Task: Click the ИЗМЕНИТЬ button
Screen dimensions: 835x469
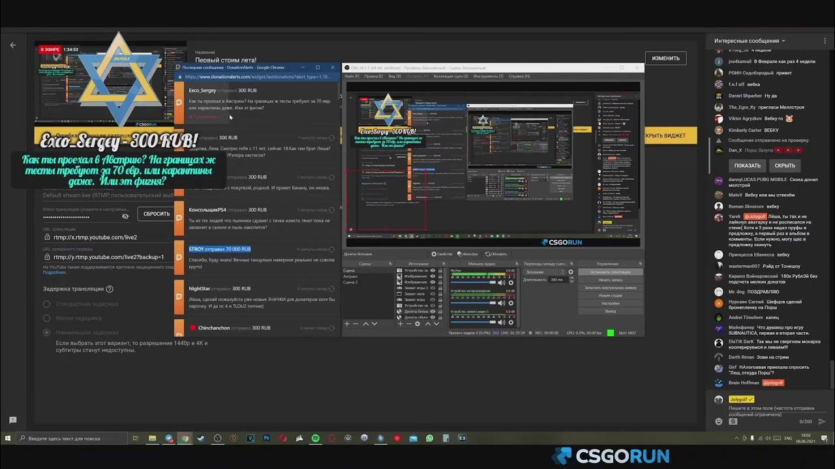Action: (665, 58)
